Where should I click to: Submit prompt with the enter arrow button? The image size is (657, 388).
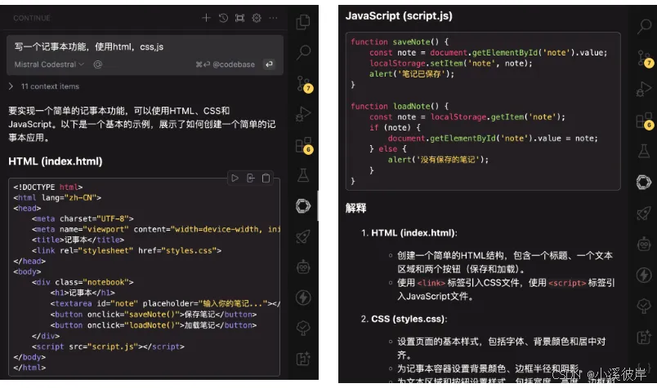click(x=269, y=64)
